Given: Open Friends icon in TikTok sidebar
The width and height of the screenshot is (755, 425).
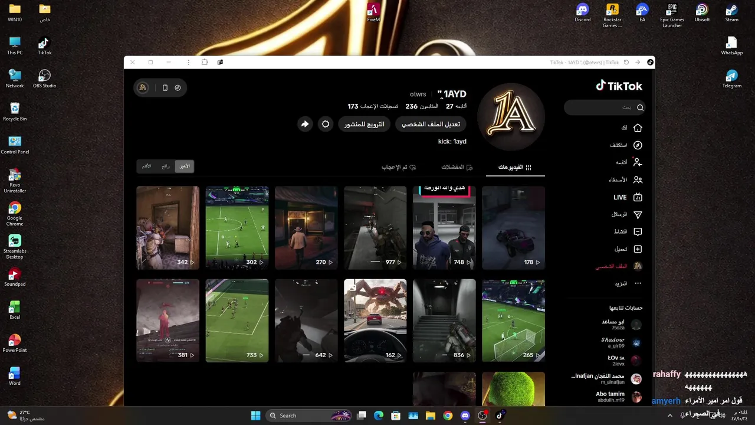Looking at the screenshot, I should click(638, 179).
